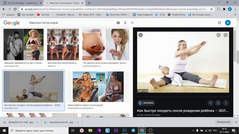Launch Yandex Browser from the taskbar
The image size is (239, 134).
(x=82, y=131)
